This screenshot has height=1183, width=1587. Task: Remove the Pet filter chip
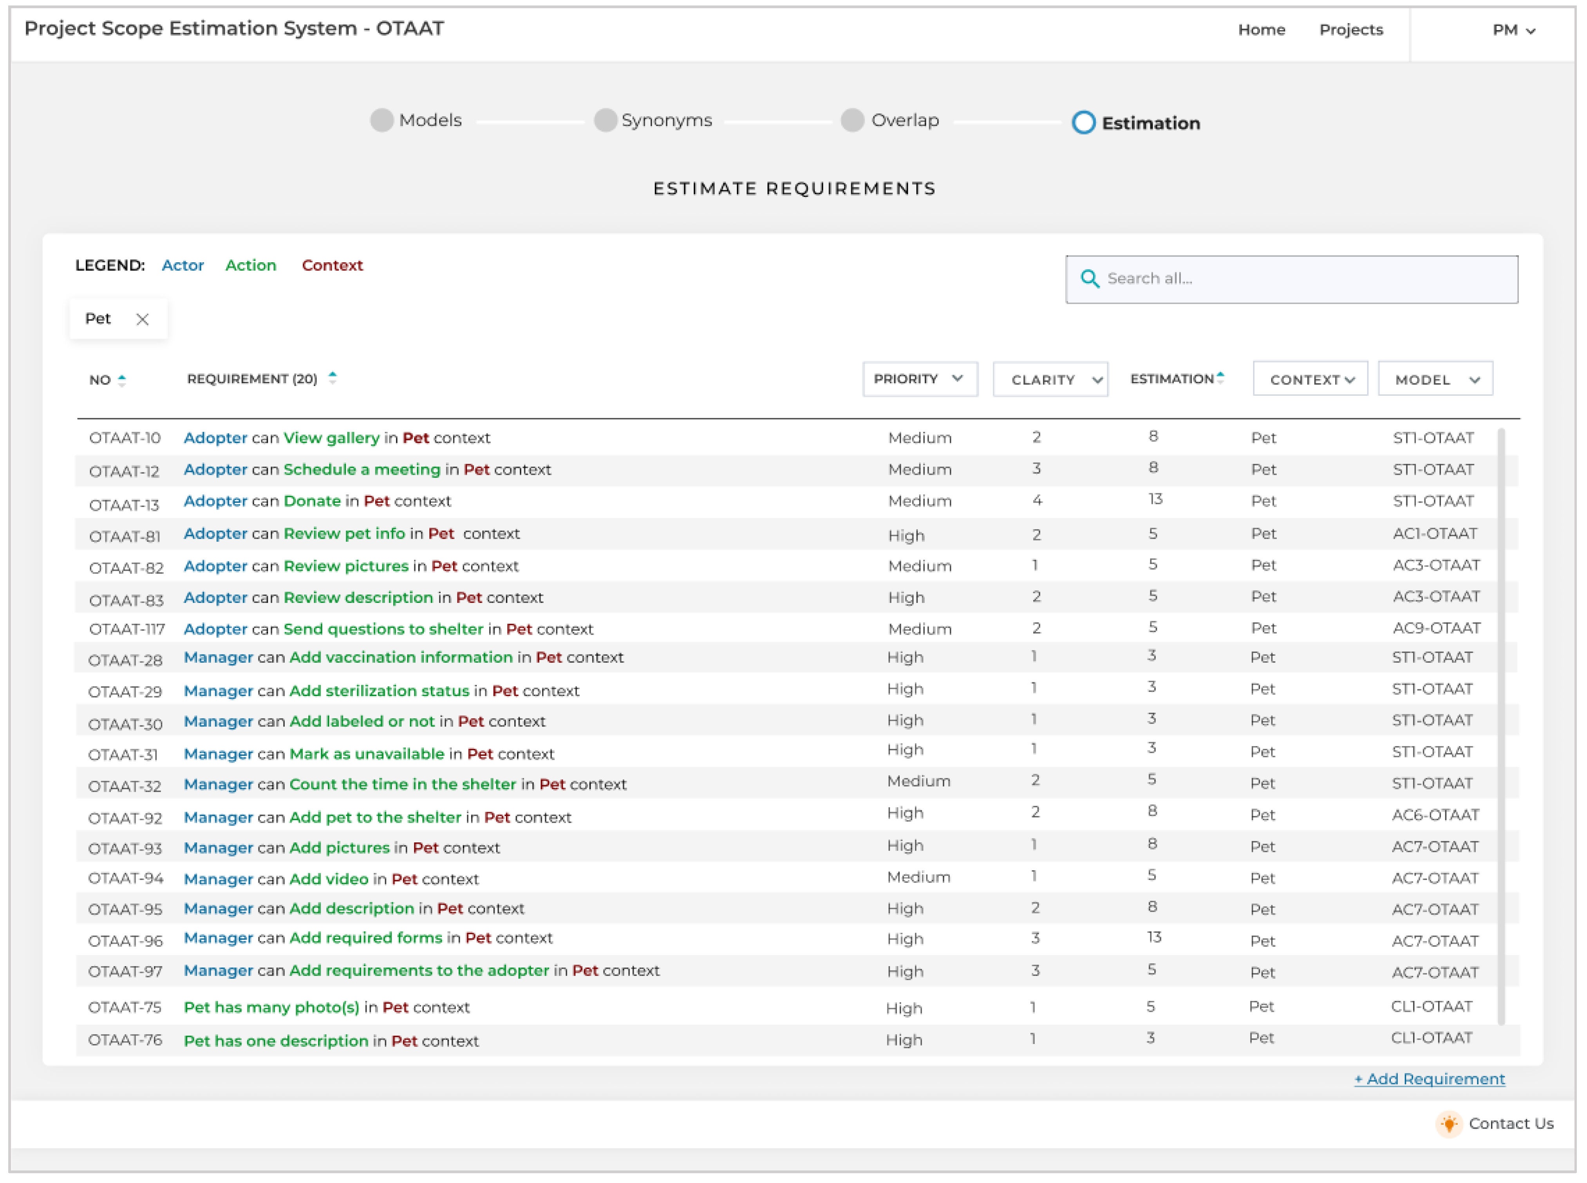pos(143,319)
